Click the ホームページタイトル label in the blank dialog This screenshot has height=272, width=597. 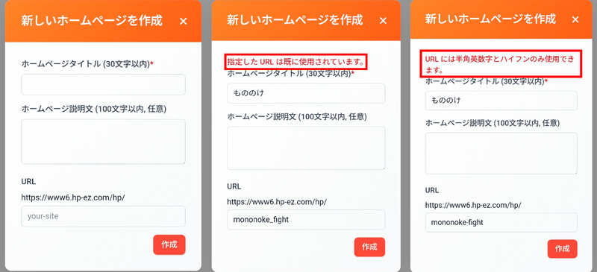[x=87, y=63]
